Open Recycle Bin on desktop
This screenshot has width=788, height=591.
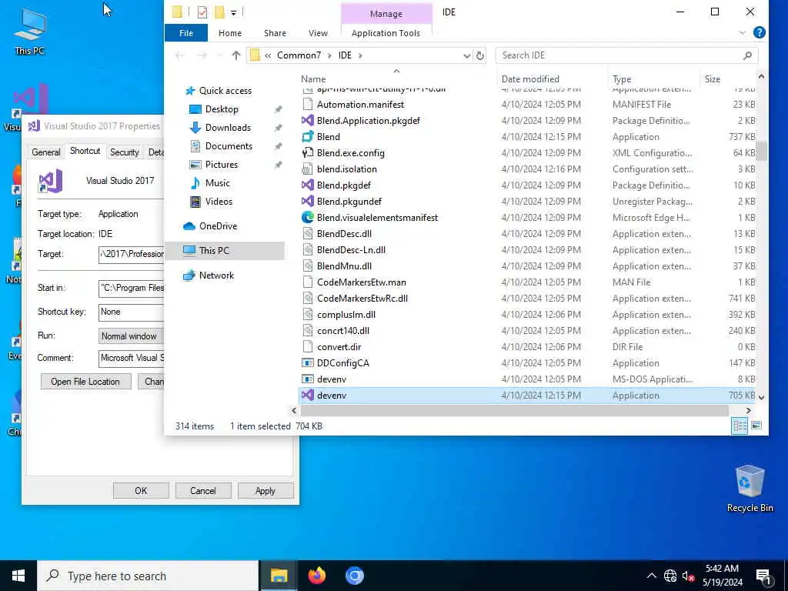750,489
